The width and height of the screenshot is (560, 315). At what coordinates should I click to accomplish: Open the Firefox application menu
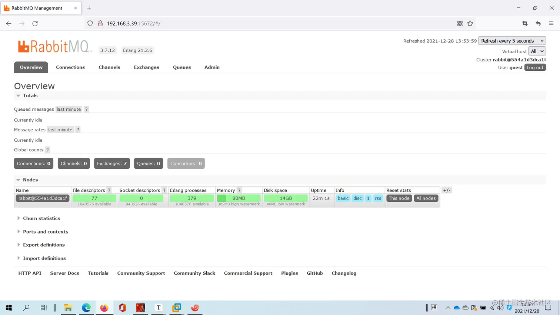pos(551,23)
